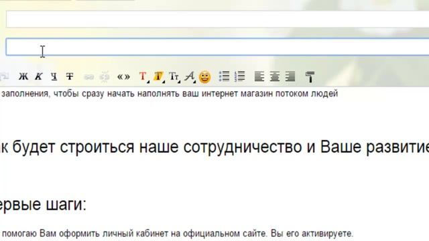
Task: Click the upper empty input field
Action: pos(217,19)
